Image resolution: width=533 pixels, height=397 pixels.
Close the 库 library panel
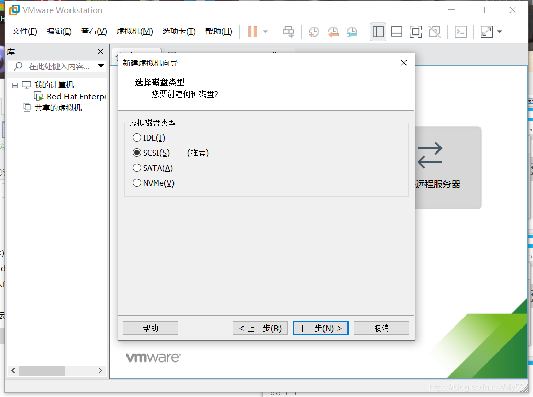tap(100, 51)
